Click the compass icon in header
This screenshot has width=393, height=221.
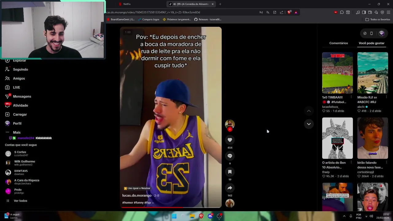365,33
